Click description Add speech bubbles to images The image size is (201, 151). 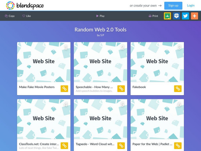[x=94, y=91]
